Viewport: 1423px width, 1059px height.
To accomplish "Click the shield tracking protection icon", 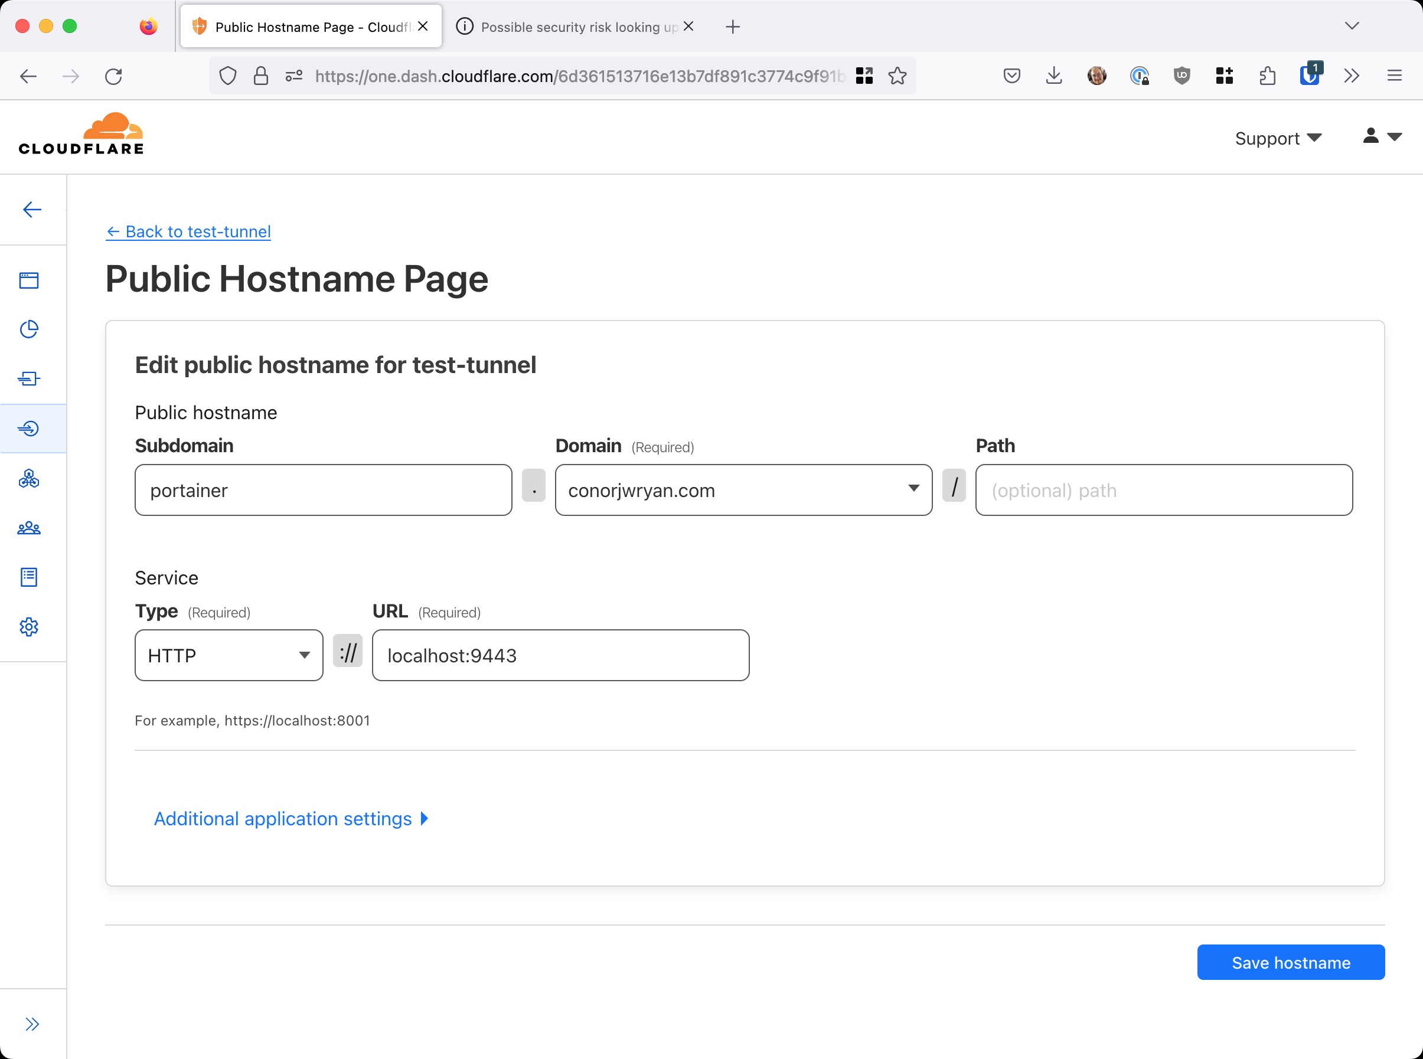I will [x=228, y=76].
